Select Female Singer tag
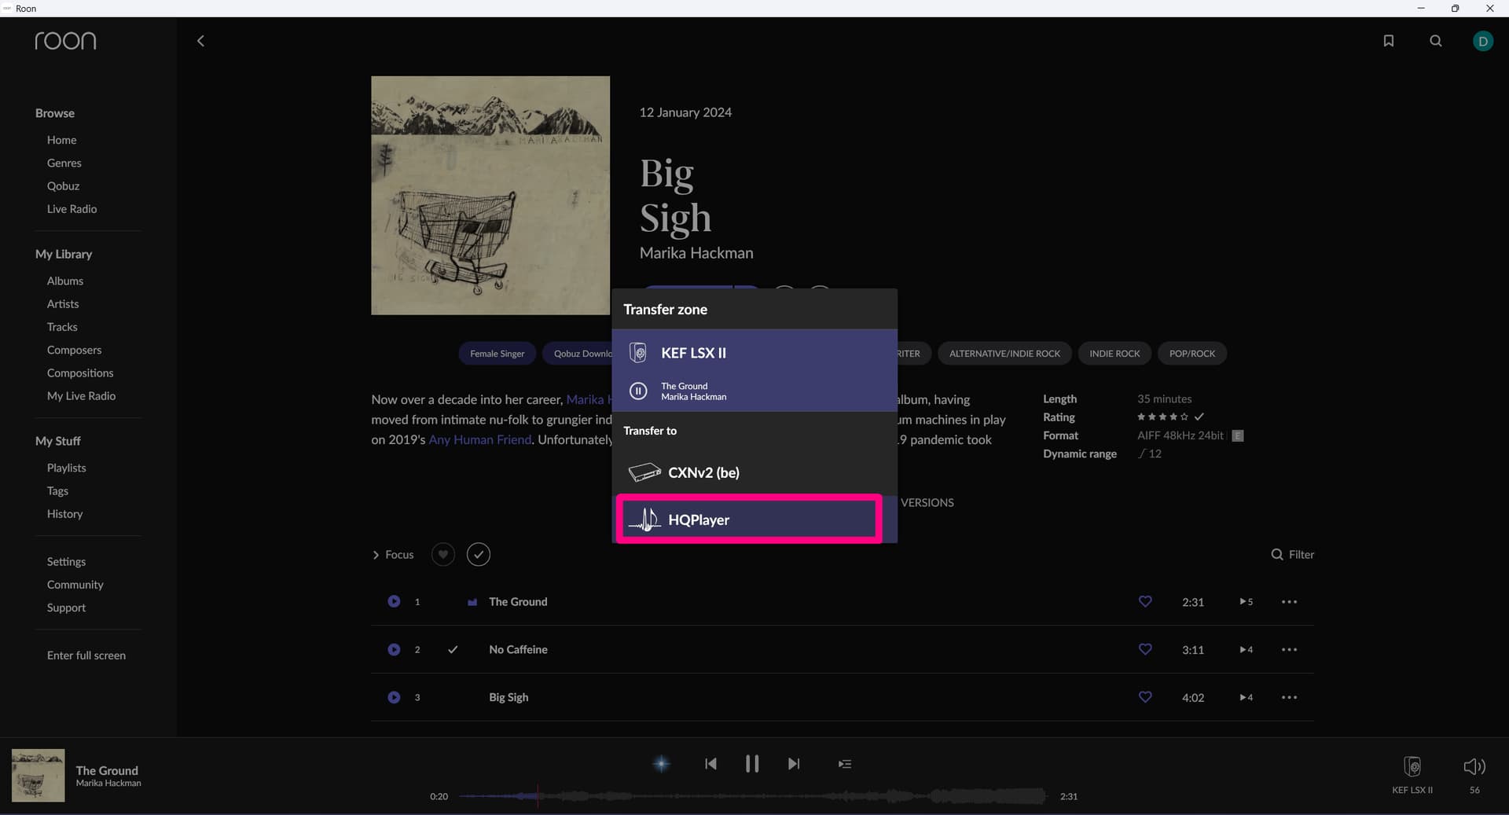The height and width of the screenshot is (815, 1509). click(497, 354)
